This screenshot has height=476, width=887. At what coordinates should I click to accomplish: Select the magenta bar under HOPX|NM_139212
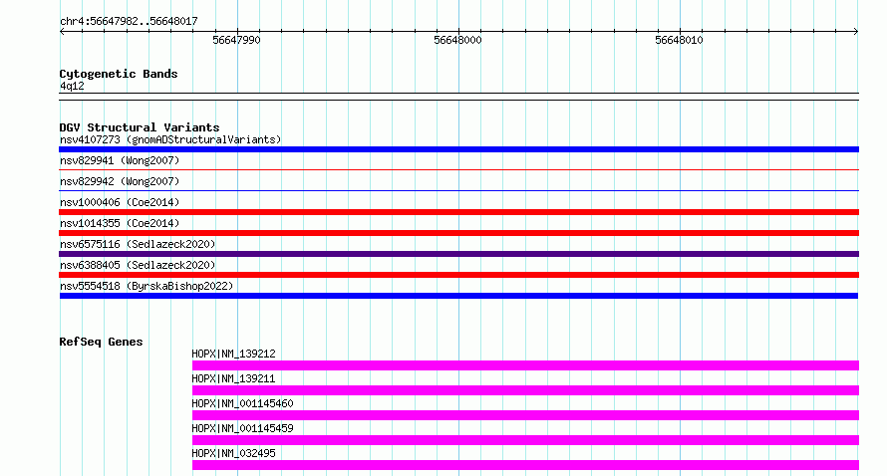[525, 365]
